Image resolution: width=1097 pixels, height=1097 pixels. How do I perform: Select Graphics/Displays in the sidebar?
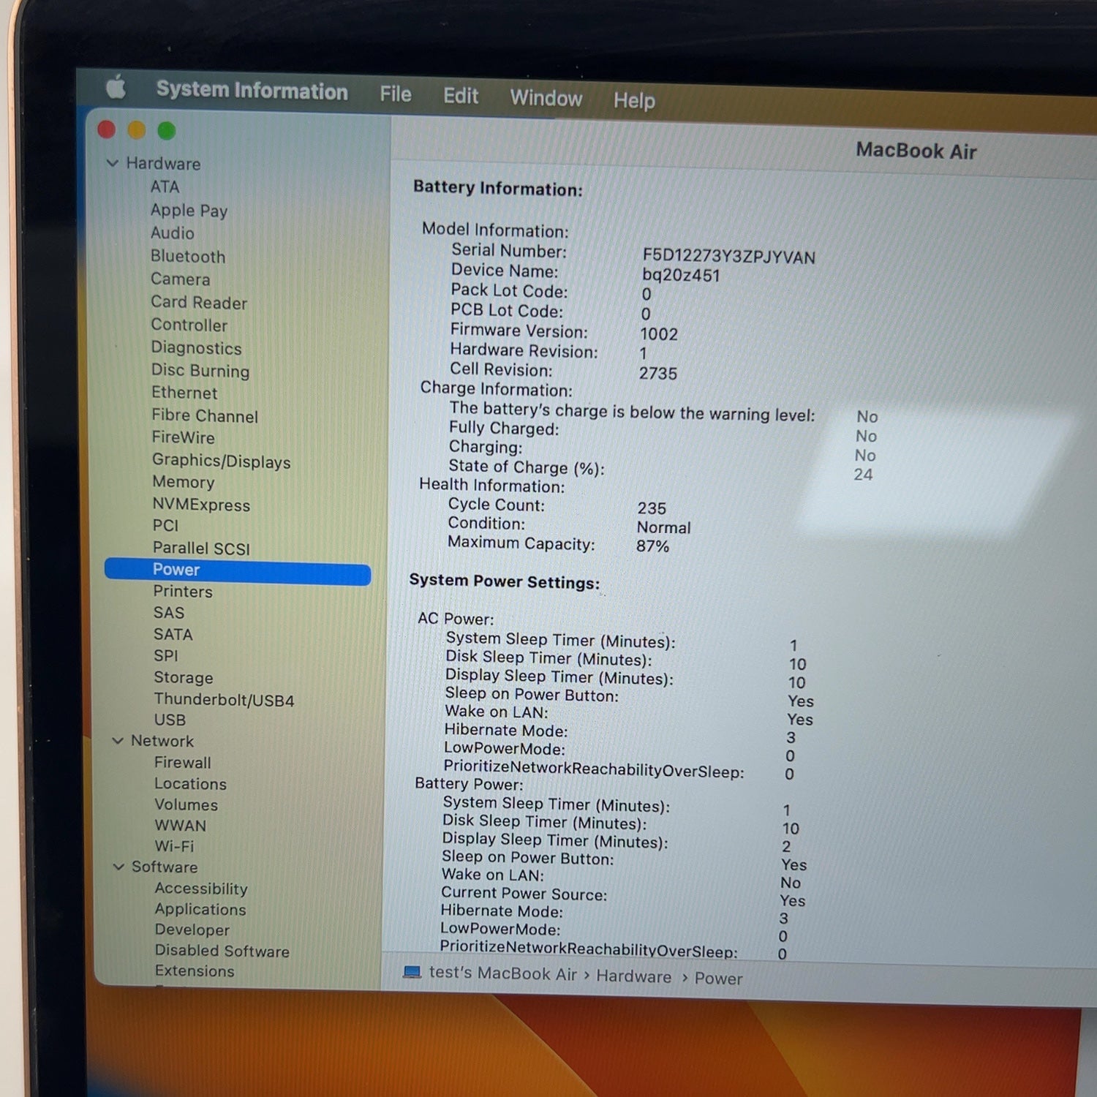coord(222,461)
